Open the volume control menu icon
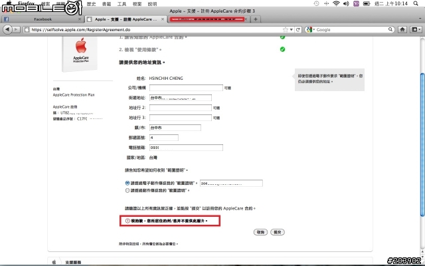The height and width of the screenshot is (266, 425). pyautogui.click(x=346, y=3)
